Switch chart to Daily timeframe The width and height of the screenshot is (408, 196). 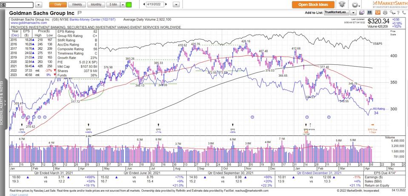57,5
